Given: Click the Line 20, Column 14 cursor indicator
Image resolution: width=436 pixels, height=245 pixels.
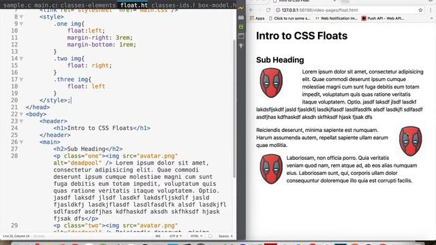Looking at the screenshot, I should (16, 236).
